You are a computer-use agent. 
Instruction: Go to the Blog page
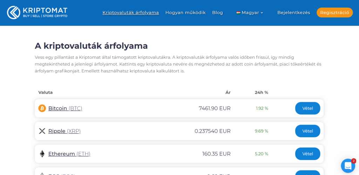point(217,13)
